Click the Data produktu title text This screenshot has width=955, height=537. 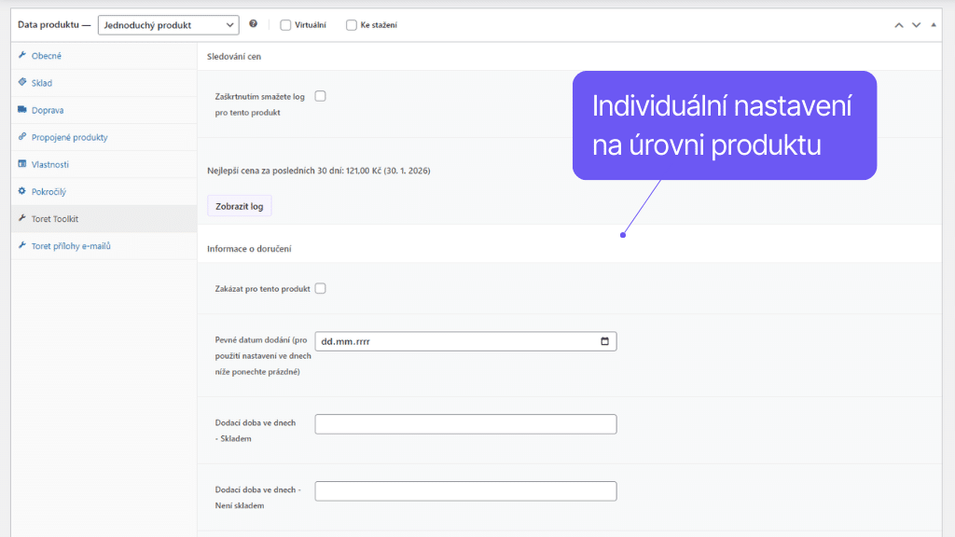[48, 25]
